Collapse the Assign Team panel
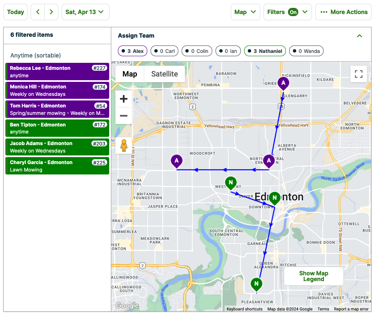 click(359, 36)
